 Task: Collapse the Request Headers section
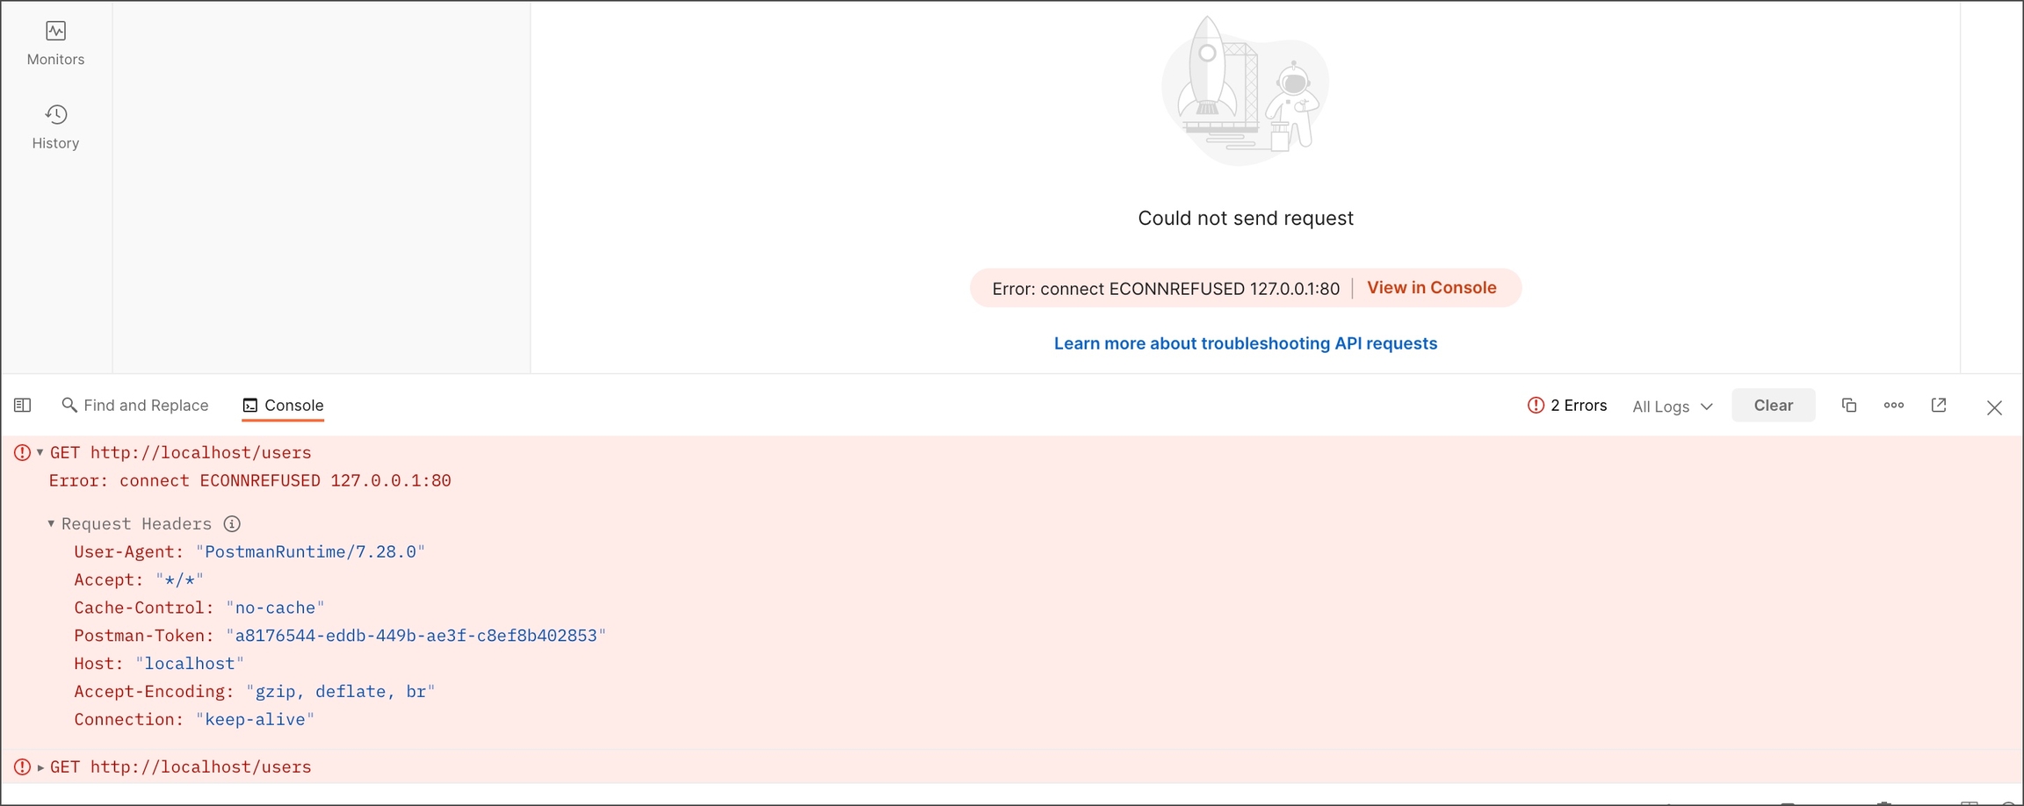[51, 524]
